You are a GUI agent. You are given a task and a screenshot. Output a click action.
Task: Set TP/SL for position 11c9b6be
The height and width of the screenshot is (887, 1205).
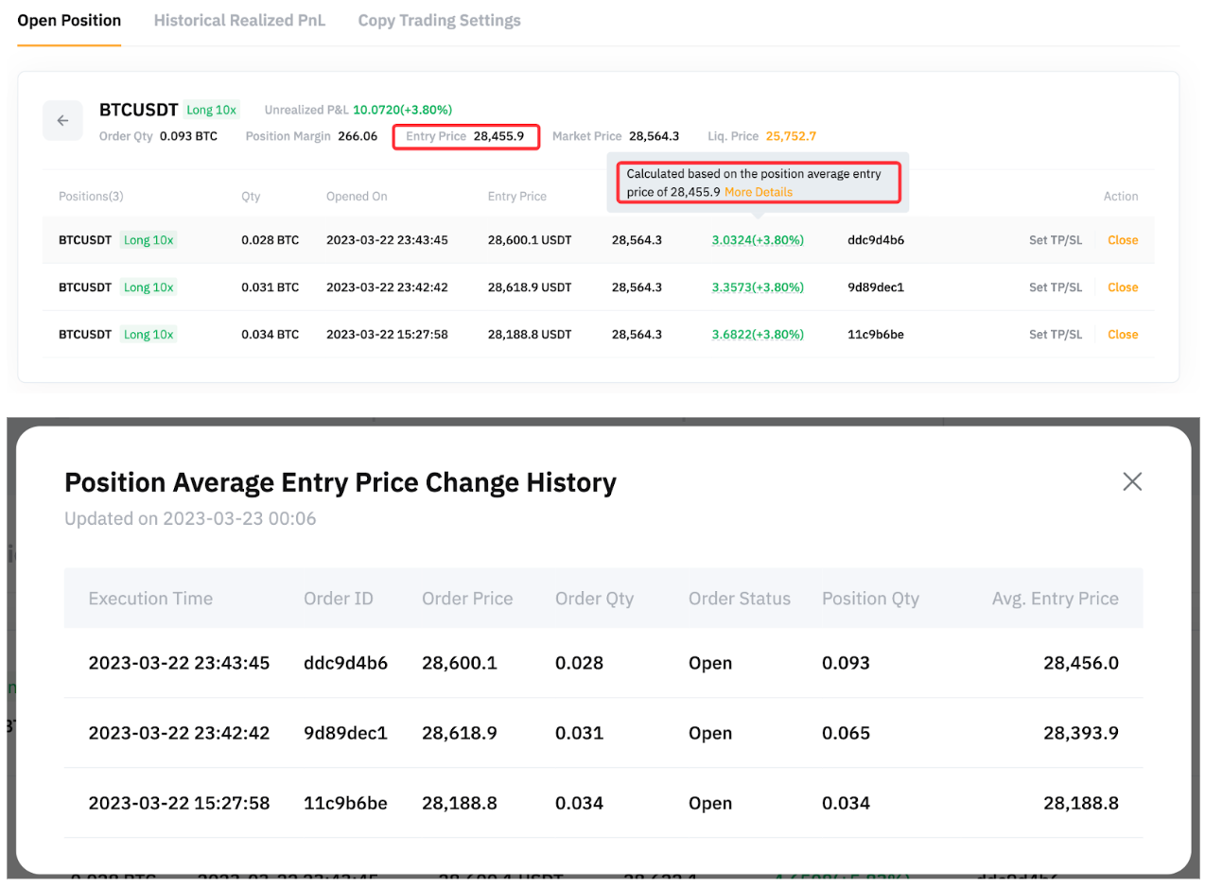tap(1055, 335)
